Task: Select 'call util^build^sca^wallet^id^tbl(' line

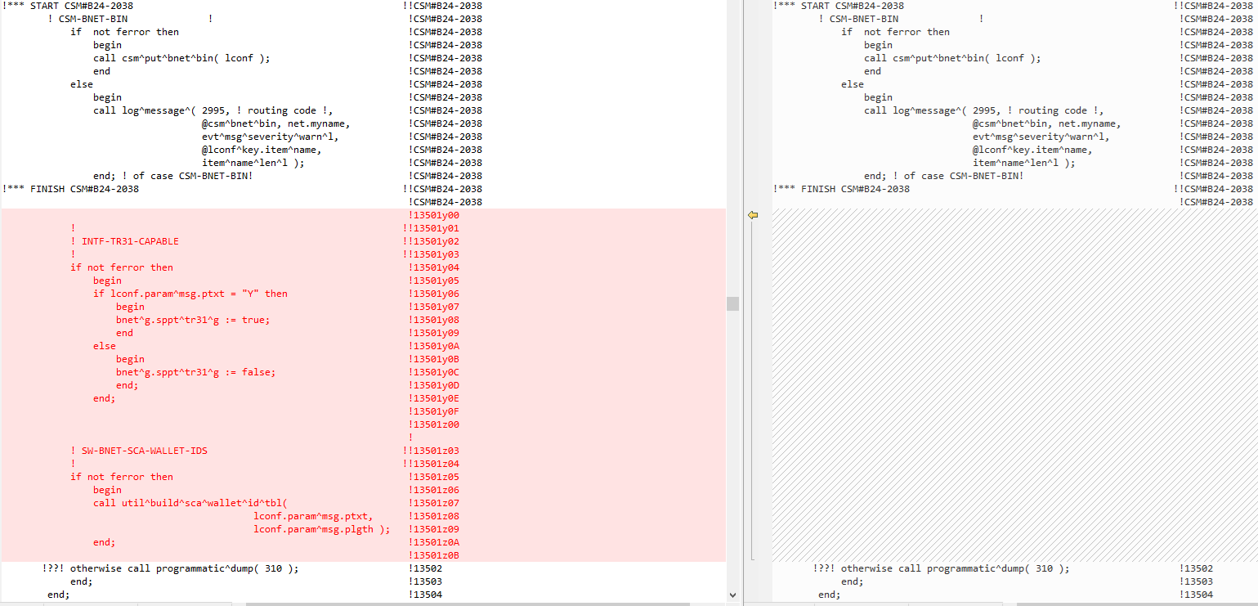Action: tap(190, 503)
